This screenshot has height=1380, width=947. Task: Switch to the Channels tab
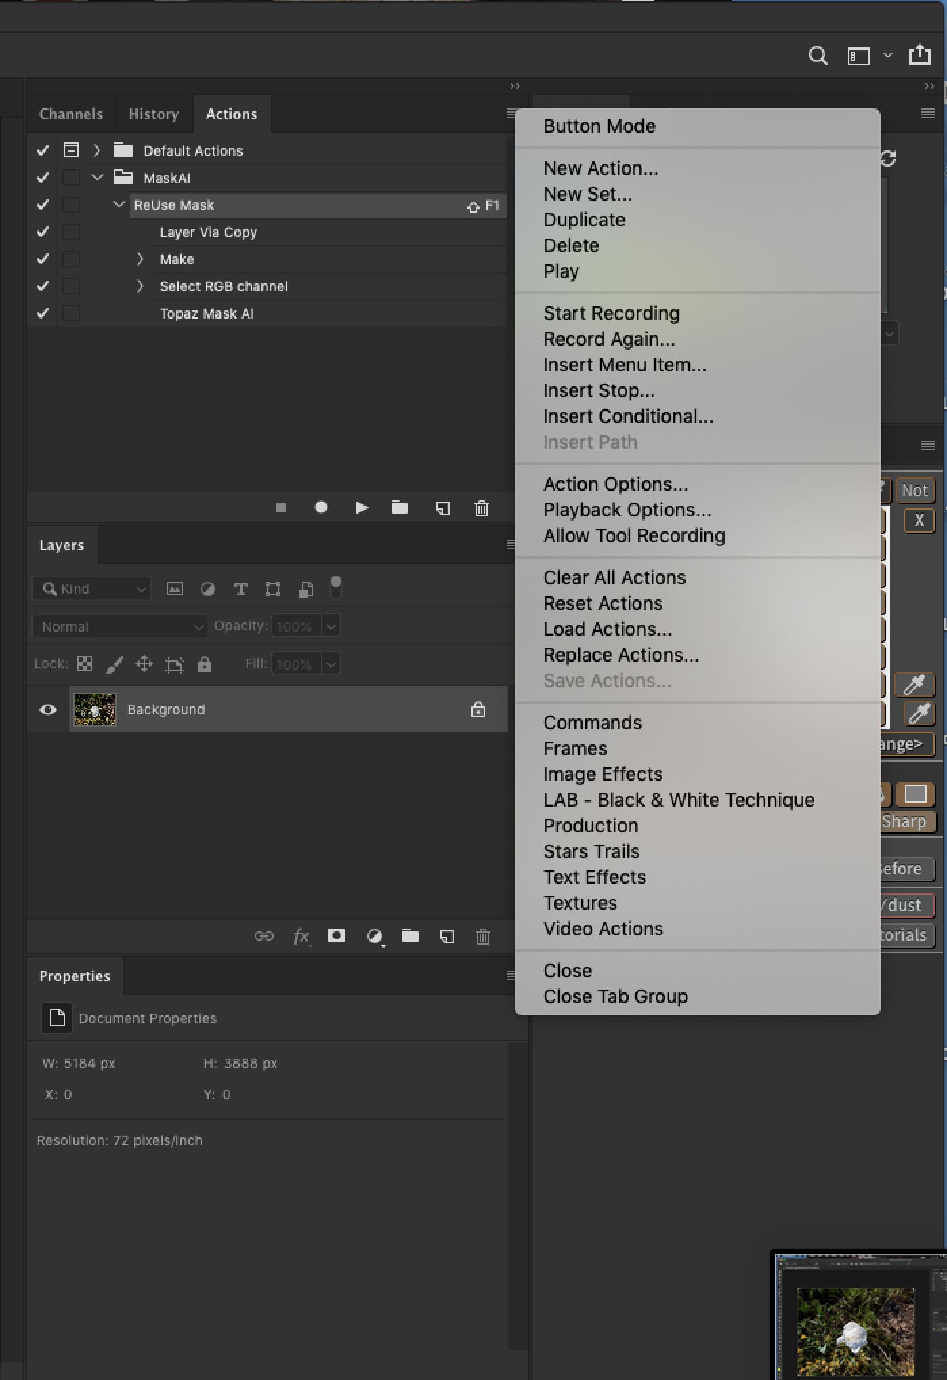point(71,114)
